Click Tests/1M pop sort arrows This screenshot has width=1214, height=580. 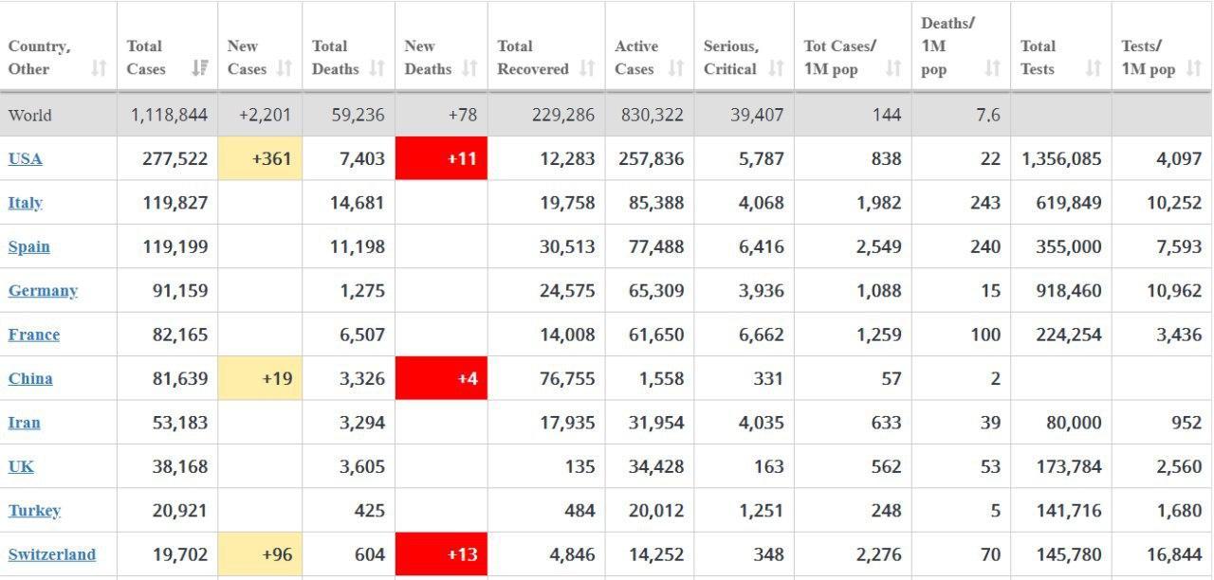(1193, 69)
